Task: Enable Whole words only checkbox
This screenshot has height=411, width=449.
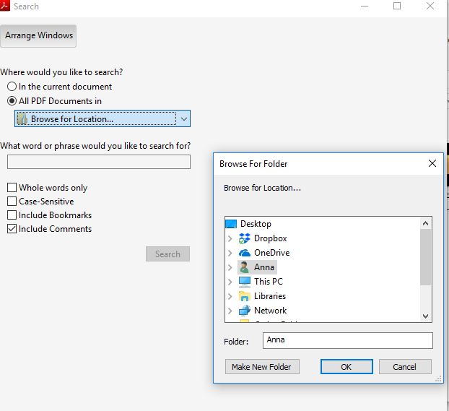Action: click(12, 188)
